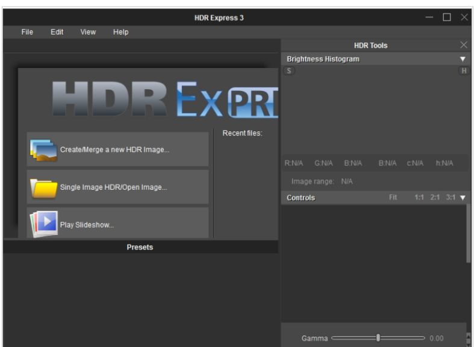
Task: Set zoom to 2:1
Action: coord(435,198)
